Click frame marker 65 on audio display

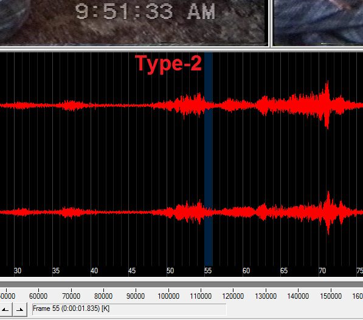(x=284, y=271)
